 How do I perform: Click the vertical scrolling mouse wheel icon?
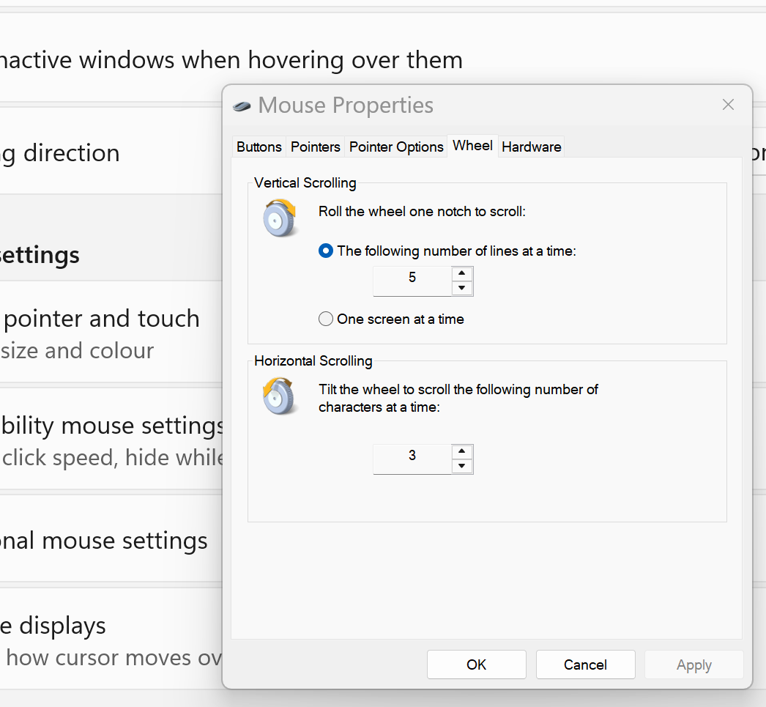click(280, 218)
